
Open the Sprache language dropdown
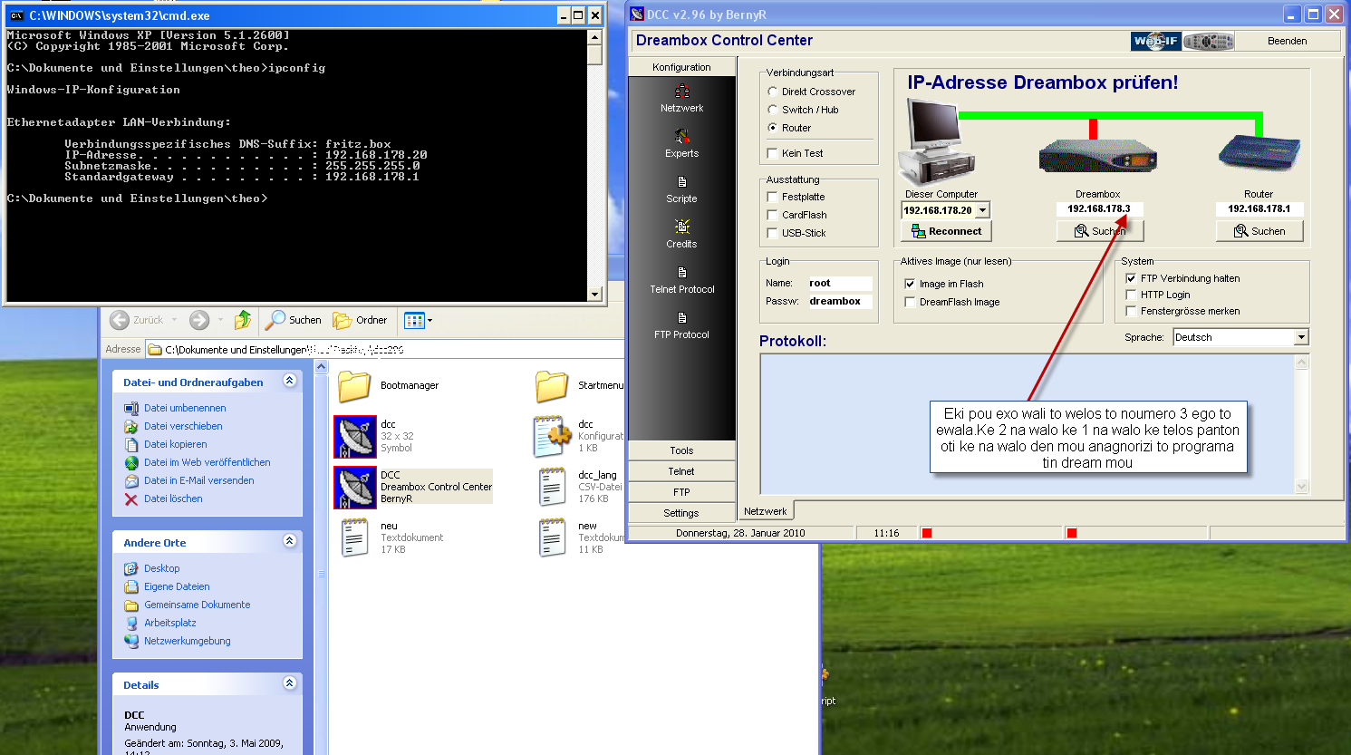pos(1301,337)
